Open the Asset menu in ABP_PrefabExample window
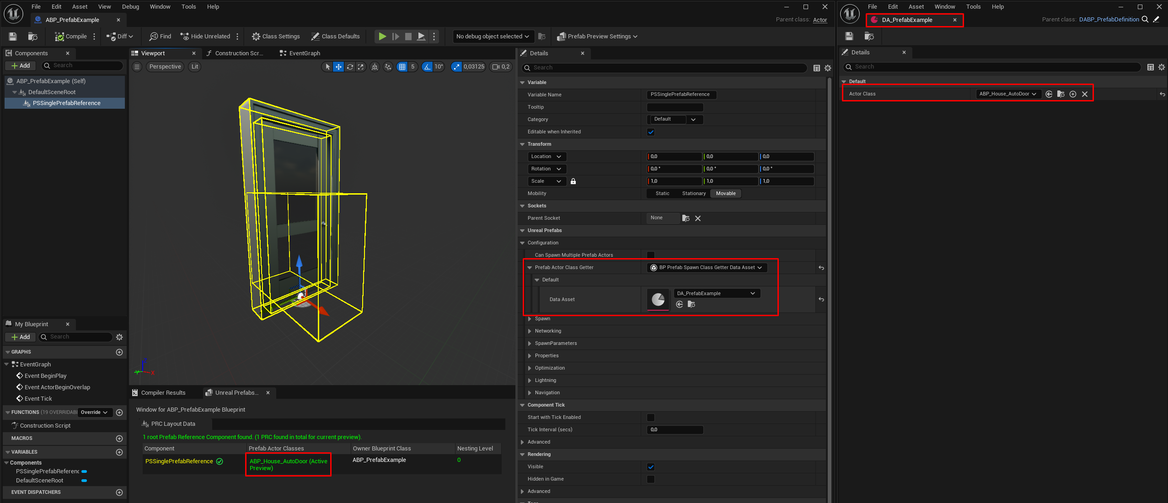The image size is (1168, 503). tap(80, 7)
